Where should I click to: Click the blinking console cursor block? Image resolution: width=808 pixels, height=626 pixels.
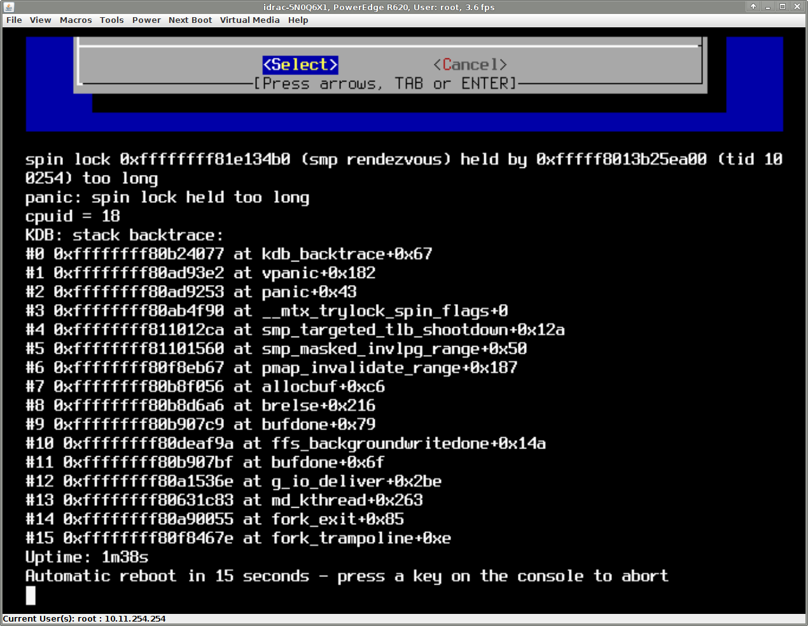tap(31, 595)
